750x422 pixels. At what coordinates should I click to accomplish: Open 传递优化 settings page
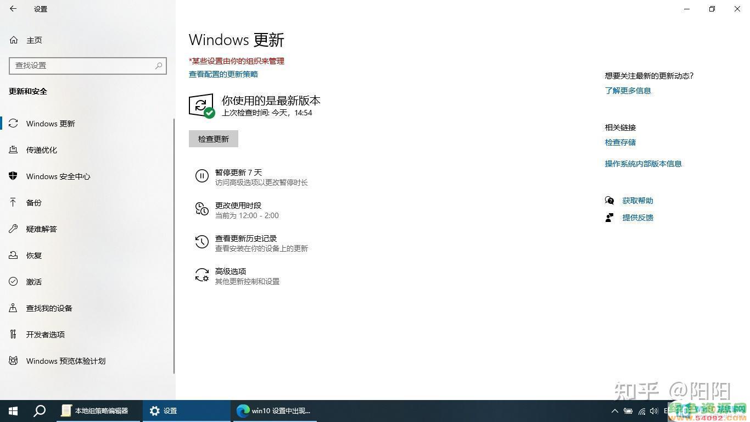click(x=88, y=150)
